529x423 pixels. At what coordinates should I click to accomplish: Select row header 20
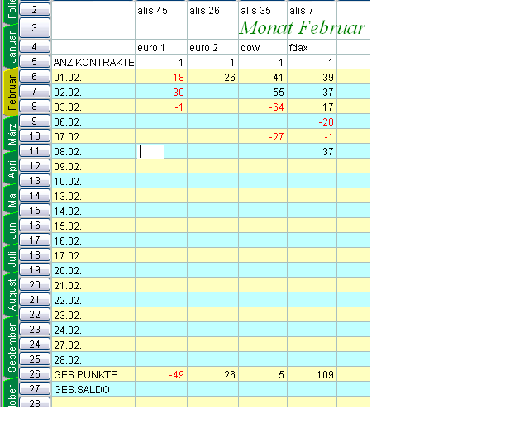pyautogui.click(x=35, y=285)
